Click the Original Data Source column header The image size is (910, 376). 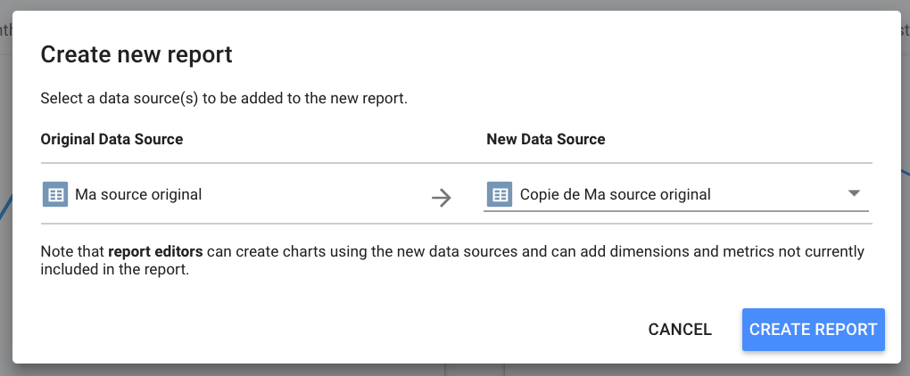[112, 139]
